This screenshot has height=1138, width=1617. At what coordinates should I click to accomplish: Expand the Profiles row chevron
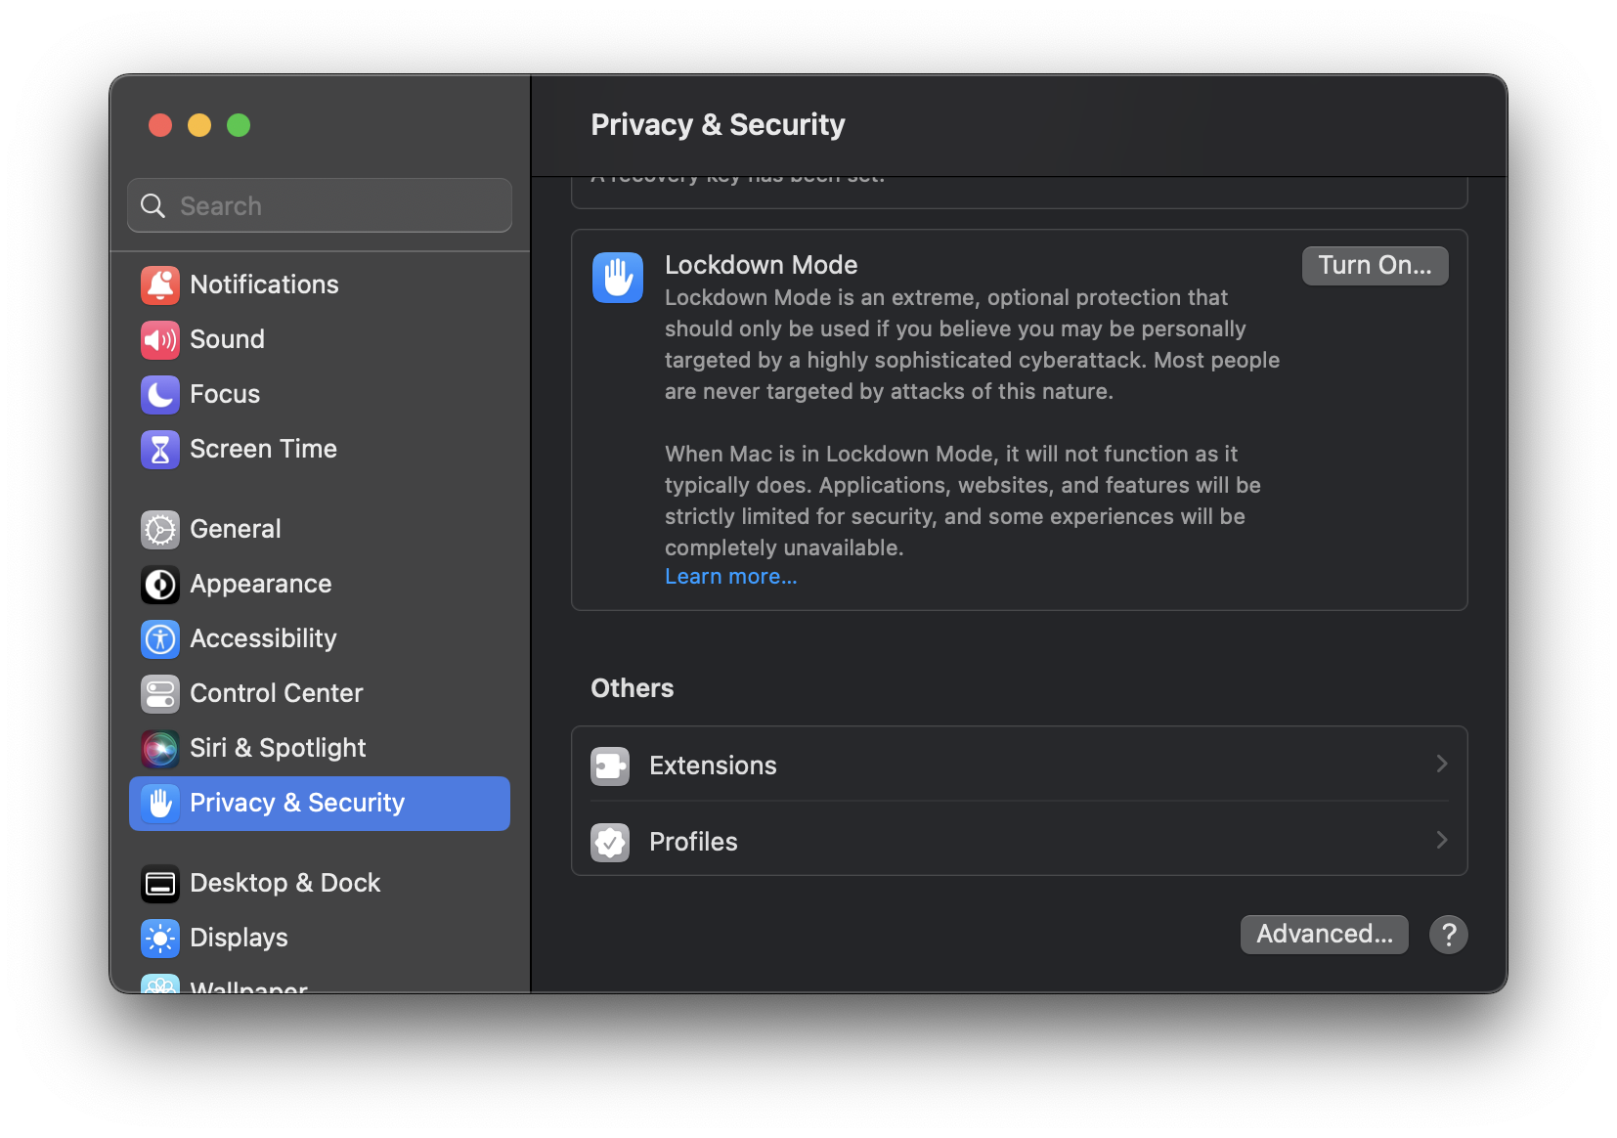click(1441, 841)
